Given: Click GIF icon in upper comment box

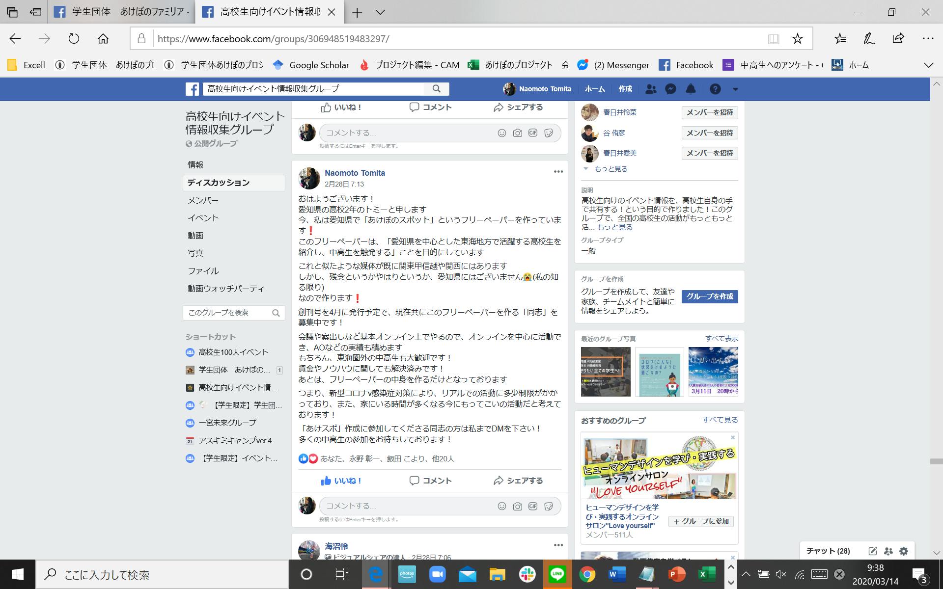Looking at the screenshot, I should (533, 133).
